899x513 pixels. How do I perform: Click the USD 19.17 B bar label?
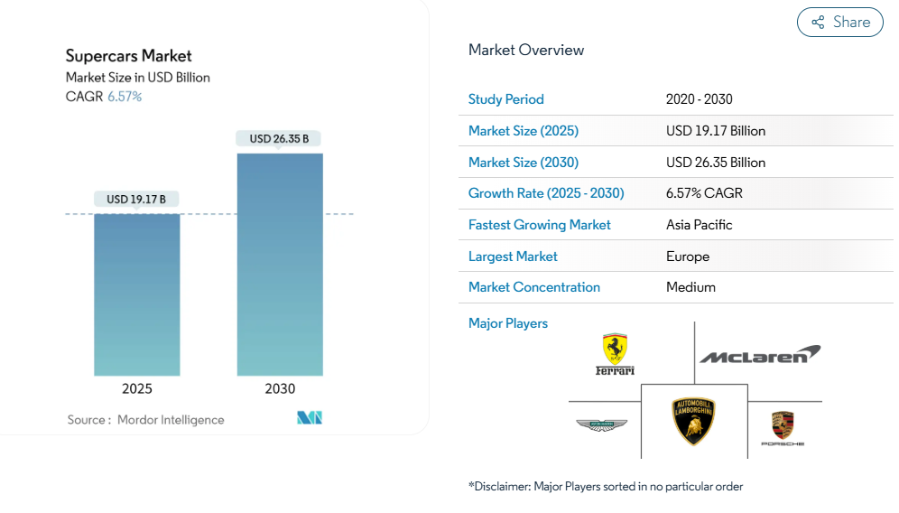point(136,199)
